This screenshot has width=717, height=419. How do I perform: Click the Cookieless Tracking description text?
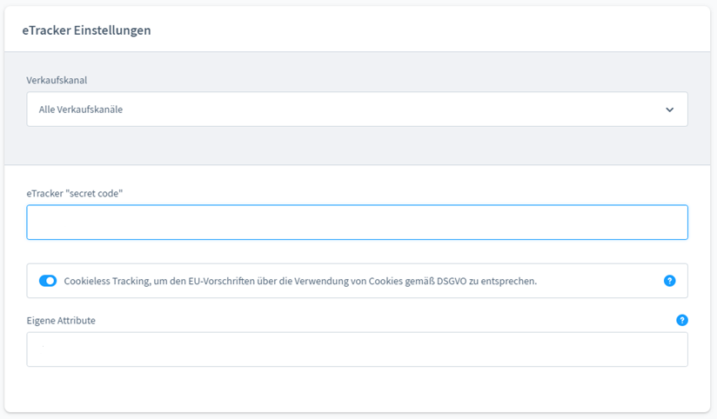point(300,281)
